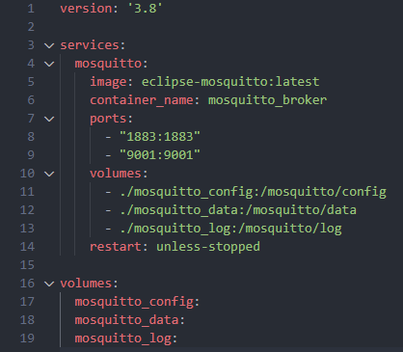Image resolution: width=403 pixels, height=352 pixels.
Task: Click line number 8 in gutter
Action: pos(31,137)
